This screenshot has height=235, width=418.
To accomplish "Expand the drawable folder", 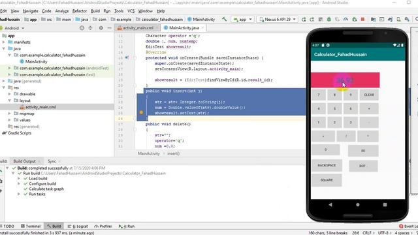I will pos(9,94).
